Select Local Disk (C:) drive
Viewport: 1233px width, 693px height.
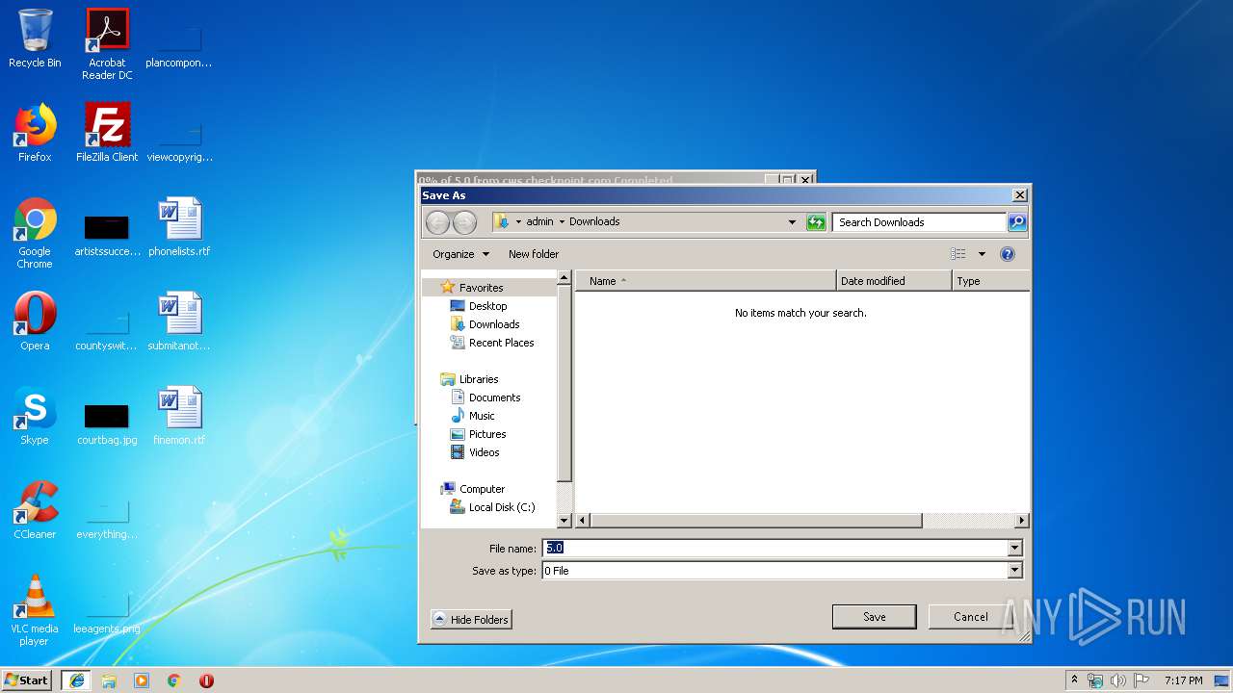coord(502,507)
